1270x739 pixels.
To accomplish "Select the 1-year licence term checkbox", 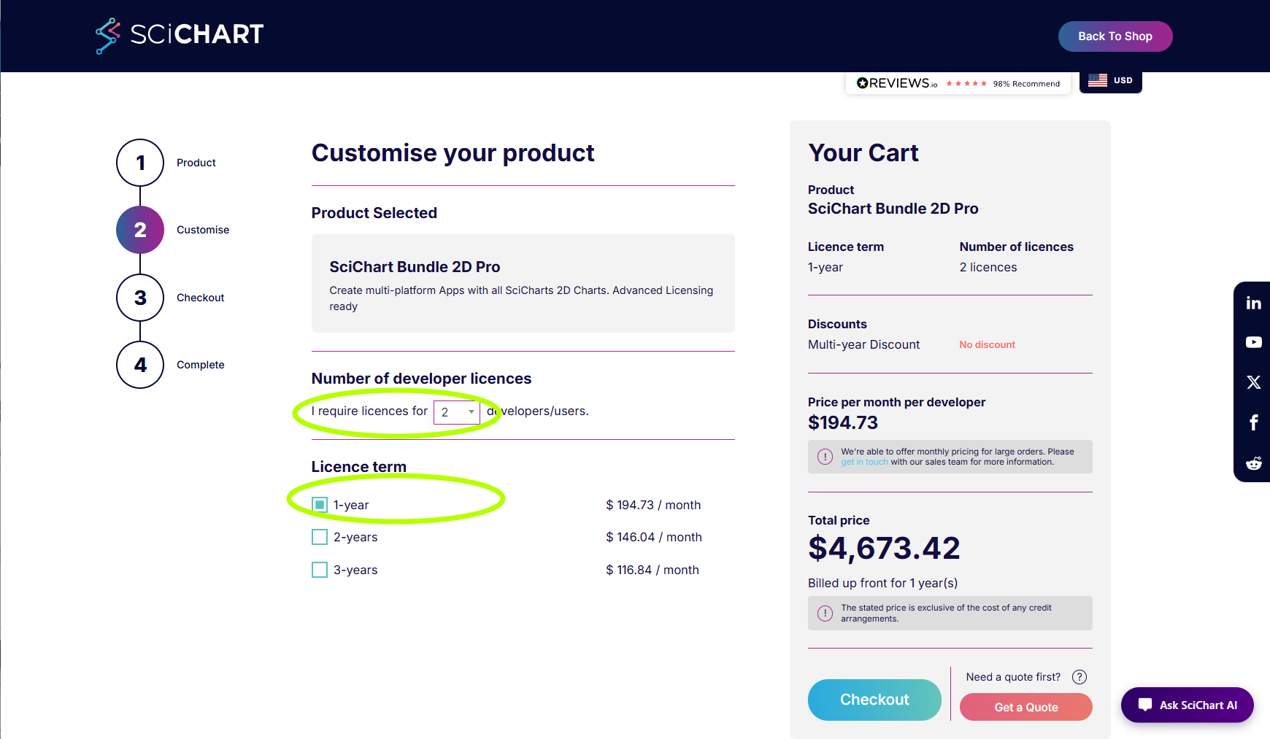I will point(320,505).
